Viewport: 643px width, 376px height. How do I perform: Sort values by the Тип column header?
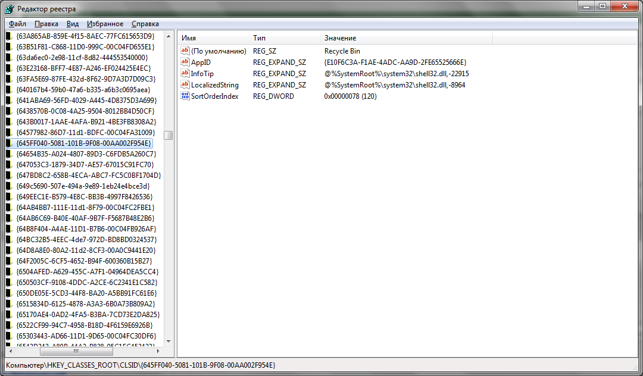[285, 37]
